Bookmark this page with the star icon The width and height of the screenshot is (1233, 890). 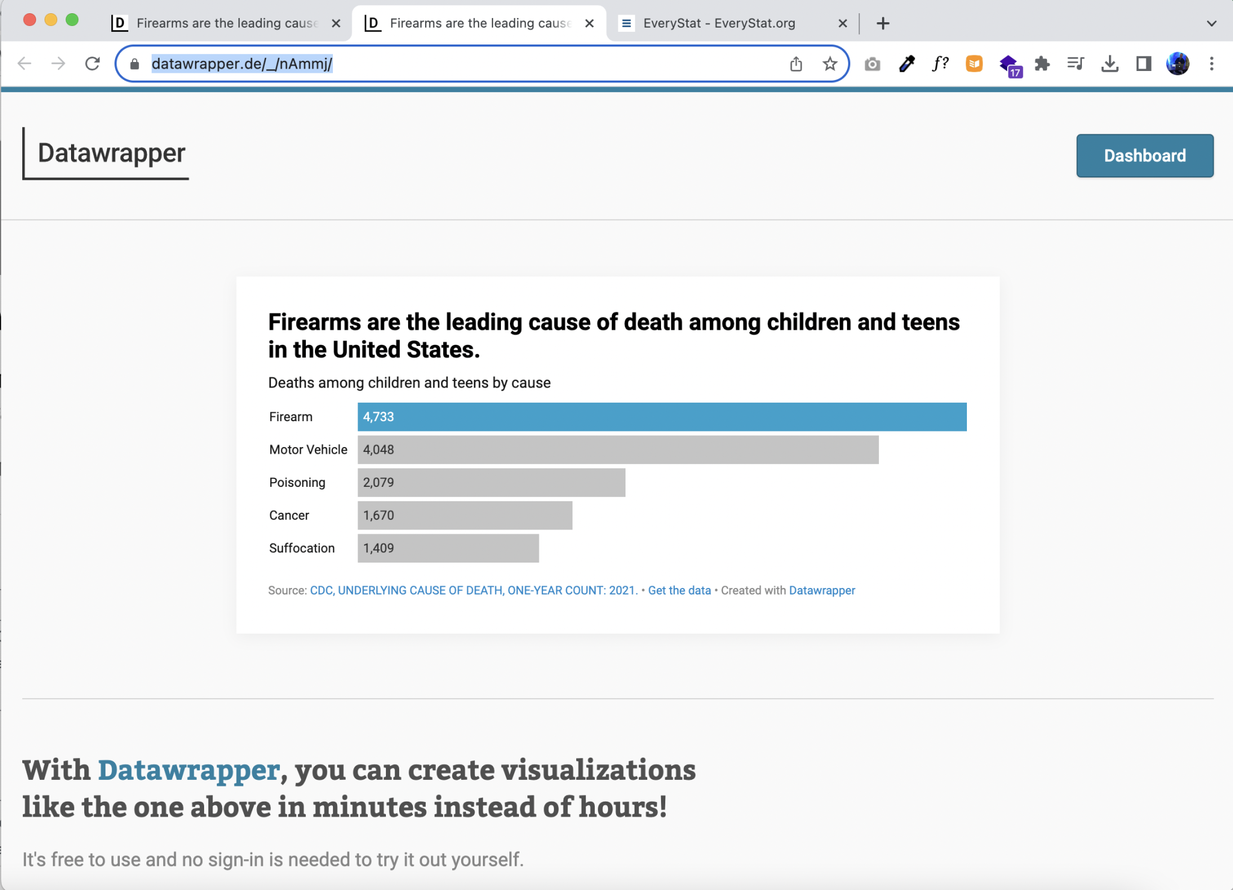(830, 64)
